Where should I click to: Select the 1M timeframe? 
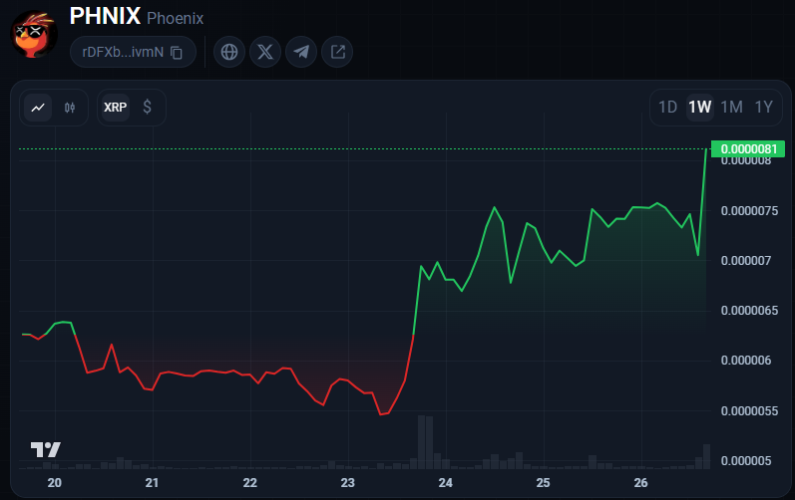coord(731,107)
